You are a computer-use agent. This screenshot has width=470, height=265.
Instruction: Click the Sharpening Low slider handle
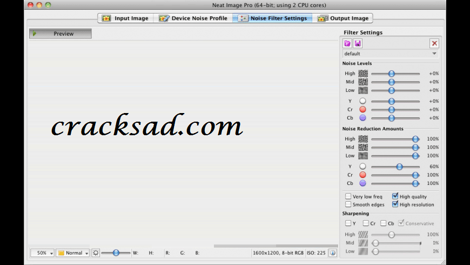click(x=375, y=251)
